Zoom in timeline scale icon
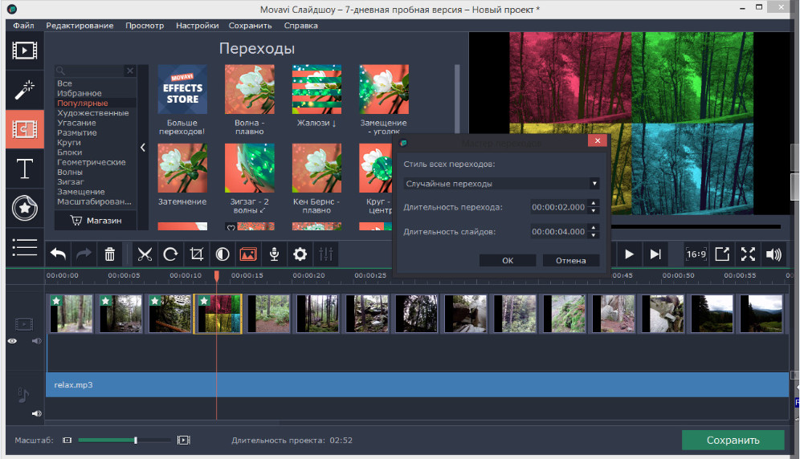The width and height of the screenshot is (800, 459). pyautogui.click(x=184, y=440)
